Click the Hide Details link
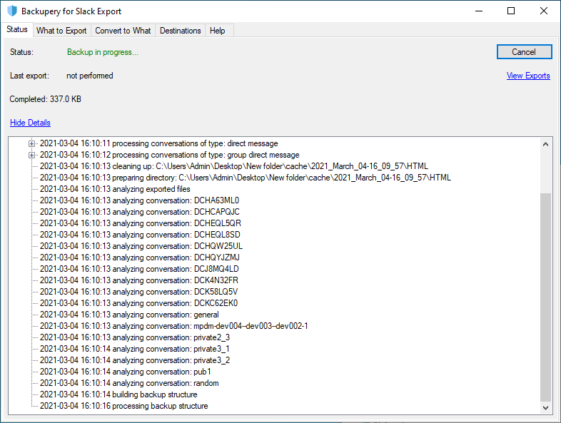Image resolution: width=561 pixels, height=423 pixels. [x=30, y=123]
